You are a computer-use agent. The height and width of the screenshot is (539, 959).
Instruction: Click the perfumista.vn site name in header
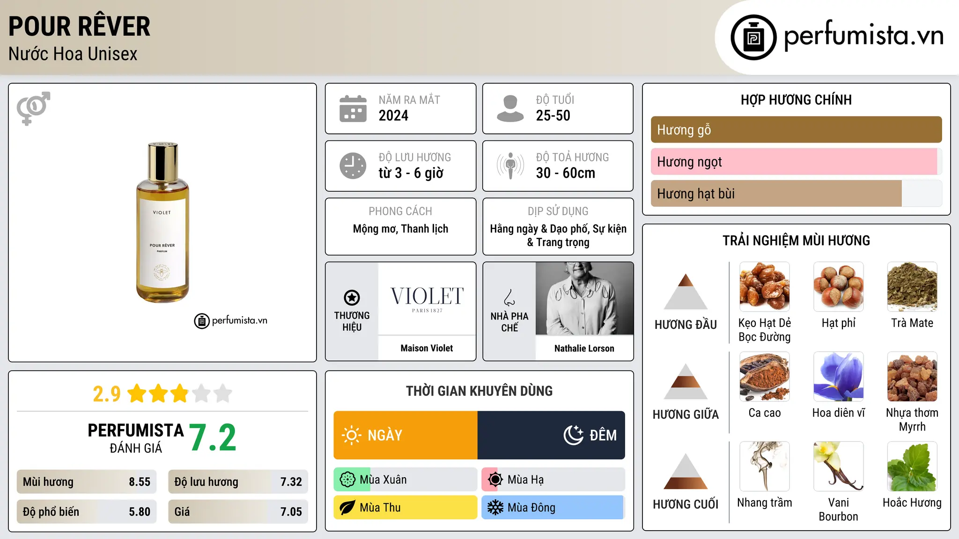(x=863, y=36)
